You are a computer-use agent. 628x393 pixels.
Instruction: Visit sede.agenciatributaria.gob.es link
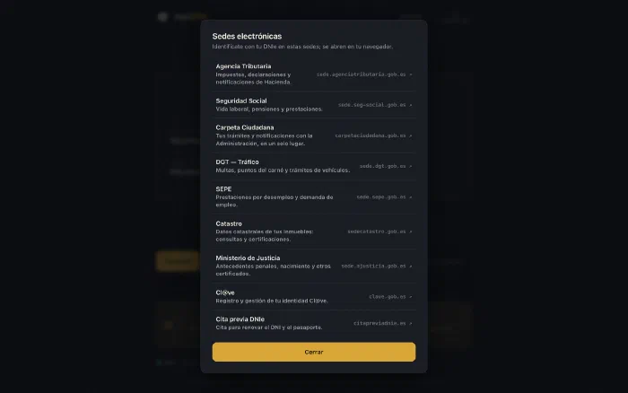[361, 74]
